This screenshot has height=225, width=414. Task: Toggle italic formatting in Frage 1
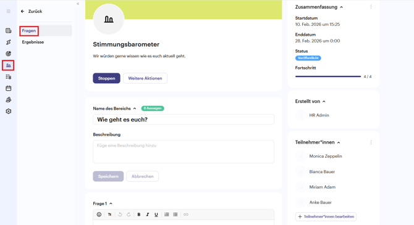pos(148,215)
